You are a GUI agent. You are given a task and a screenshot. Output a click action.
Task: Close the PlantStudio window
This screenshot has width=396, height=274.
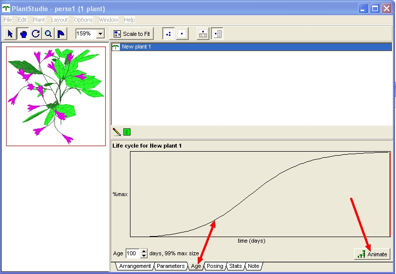pos(387,9)
